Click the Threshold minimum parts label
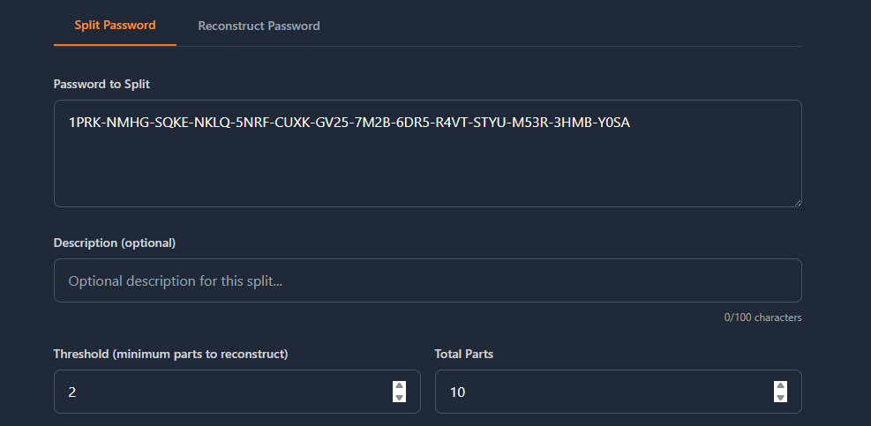871x426 pixels. tap(171, 354)
